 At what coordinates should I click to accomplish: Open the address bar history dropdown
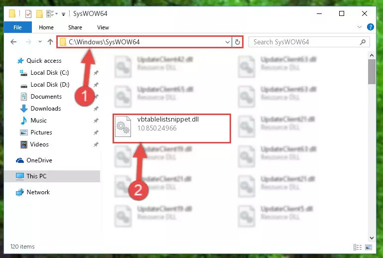(x=228, y=42)
